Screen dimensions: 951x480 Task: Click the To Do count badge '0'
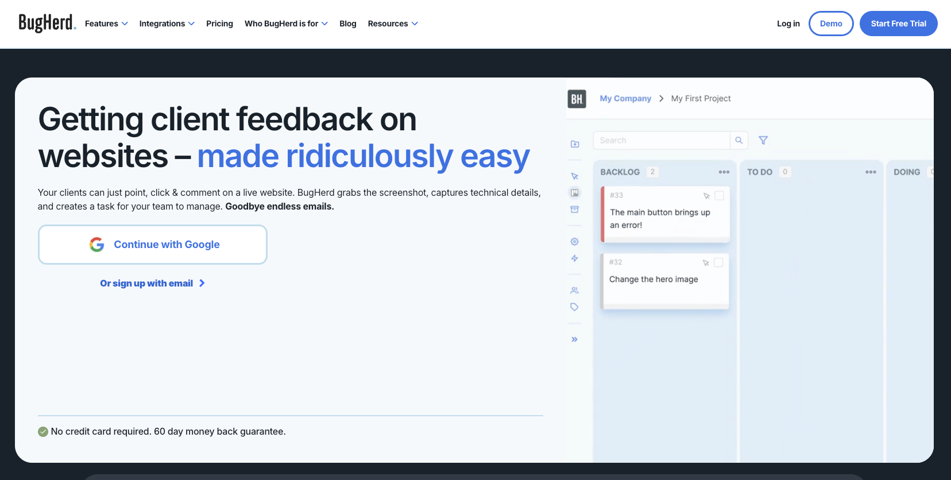[785, 172]
